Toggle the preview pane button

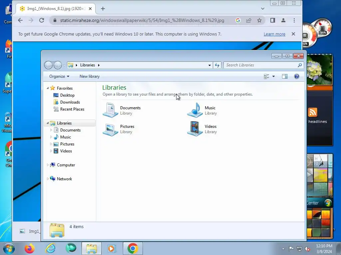coord(284,76)
